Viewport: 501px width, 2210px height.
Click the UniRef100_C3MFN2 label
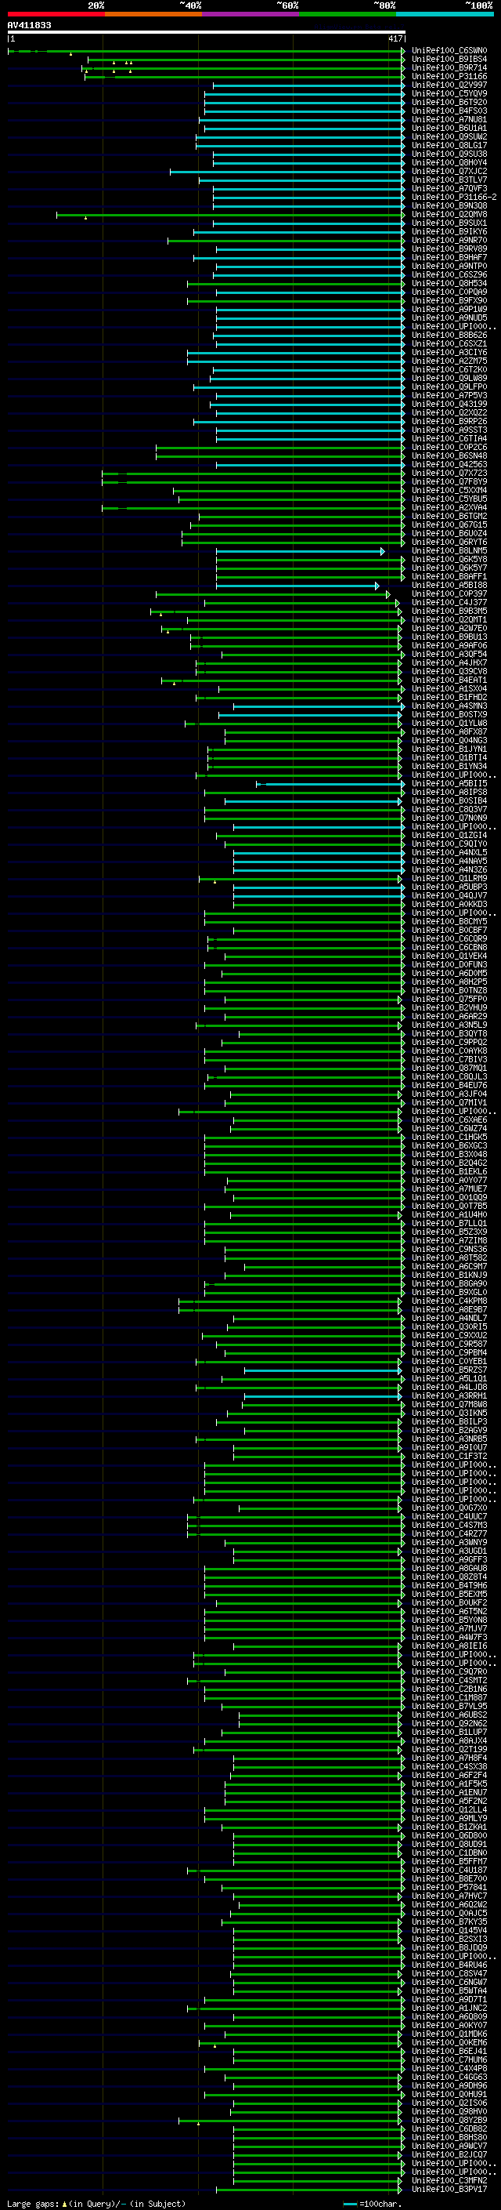click(x=449, y=2180)
